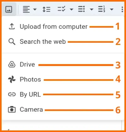Click the Photos pinwheel icon

tap(12, 79)
